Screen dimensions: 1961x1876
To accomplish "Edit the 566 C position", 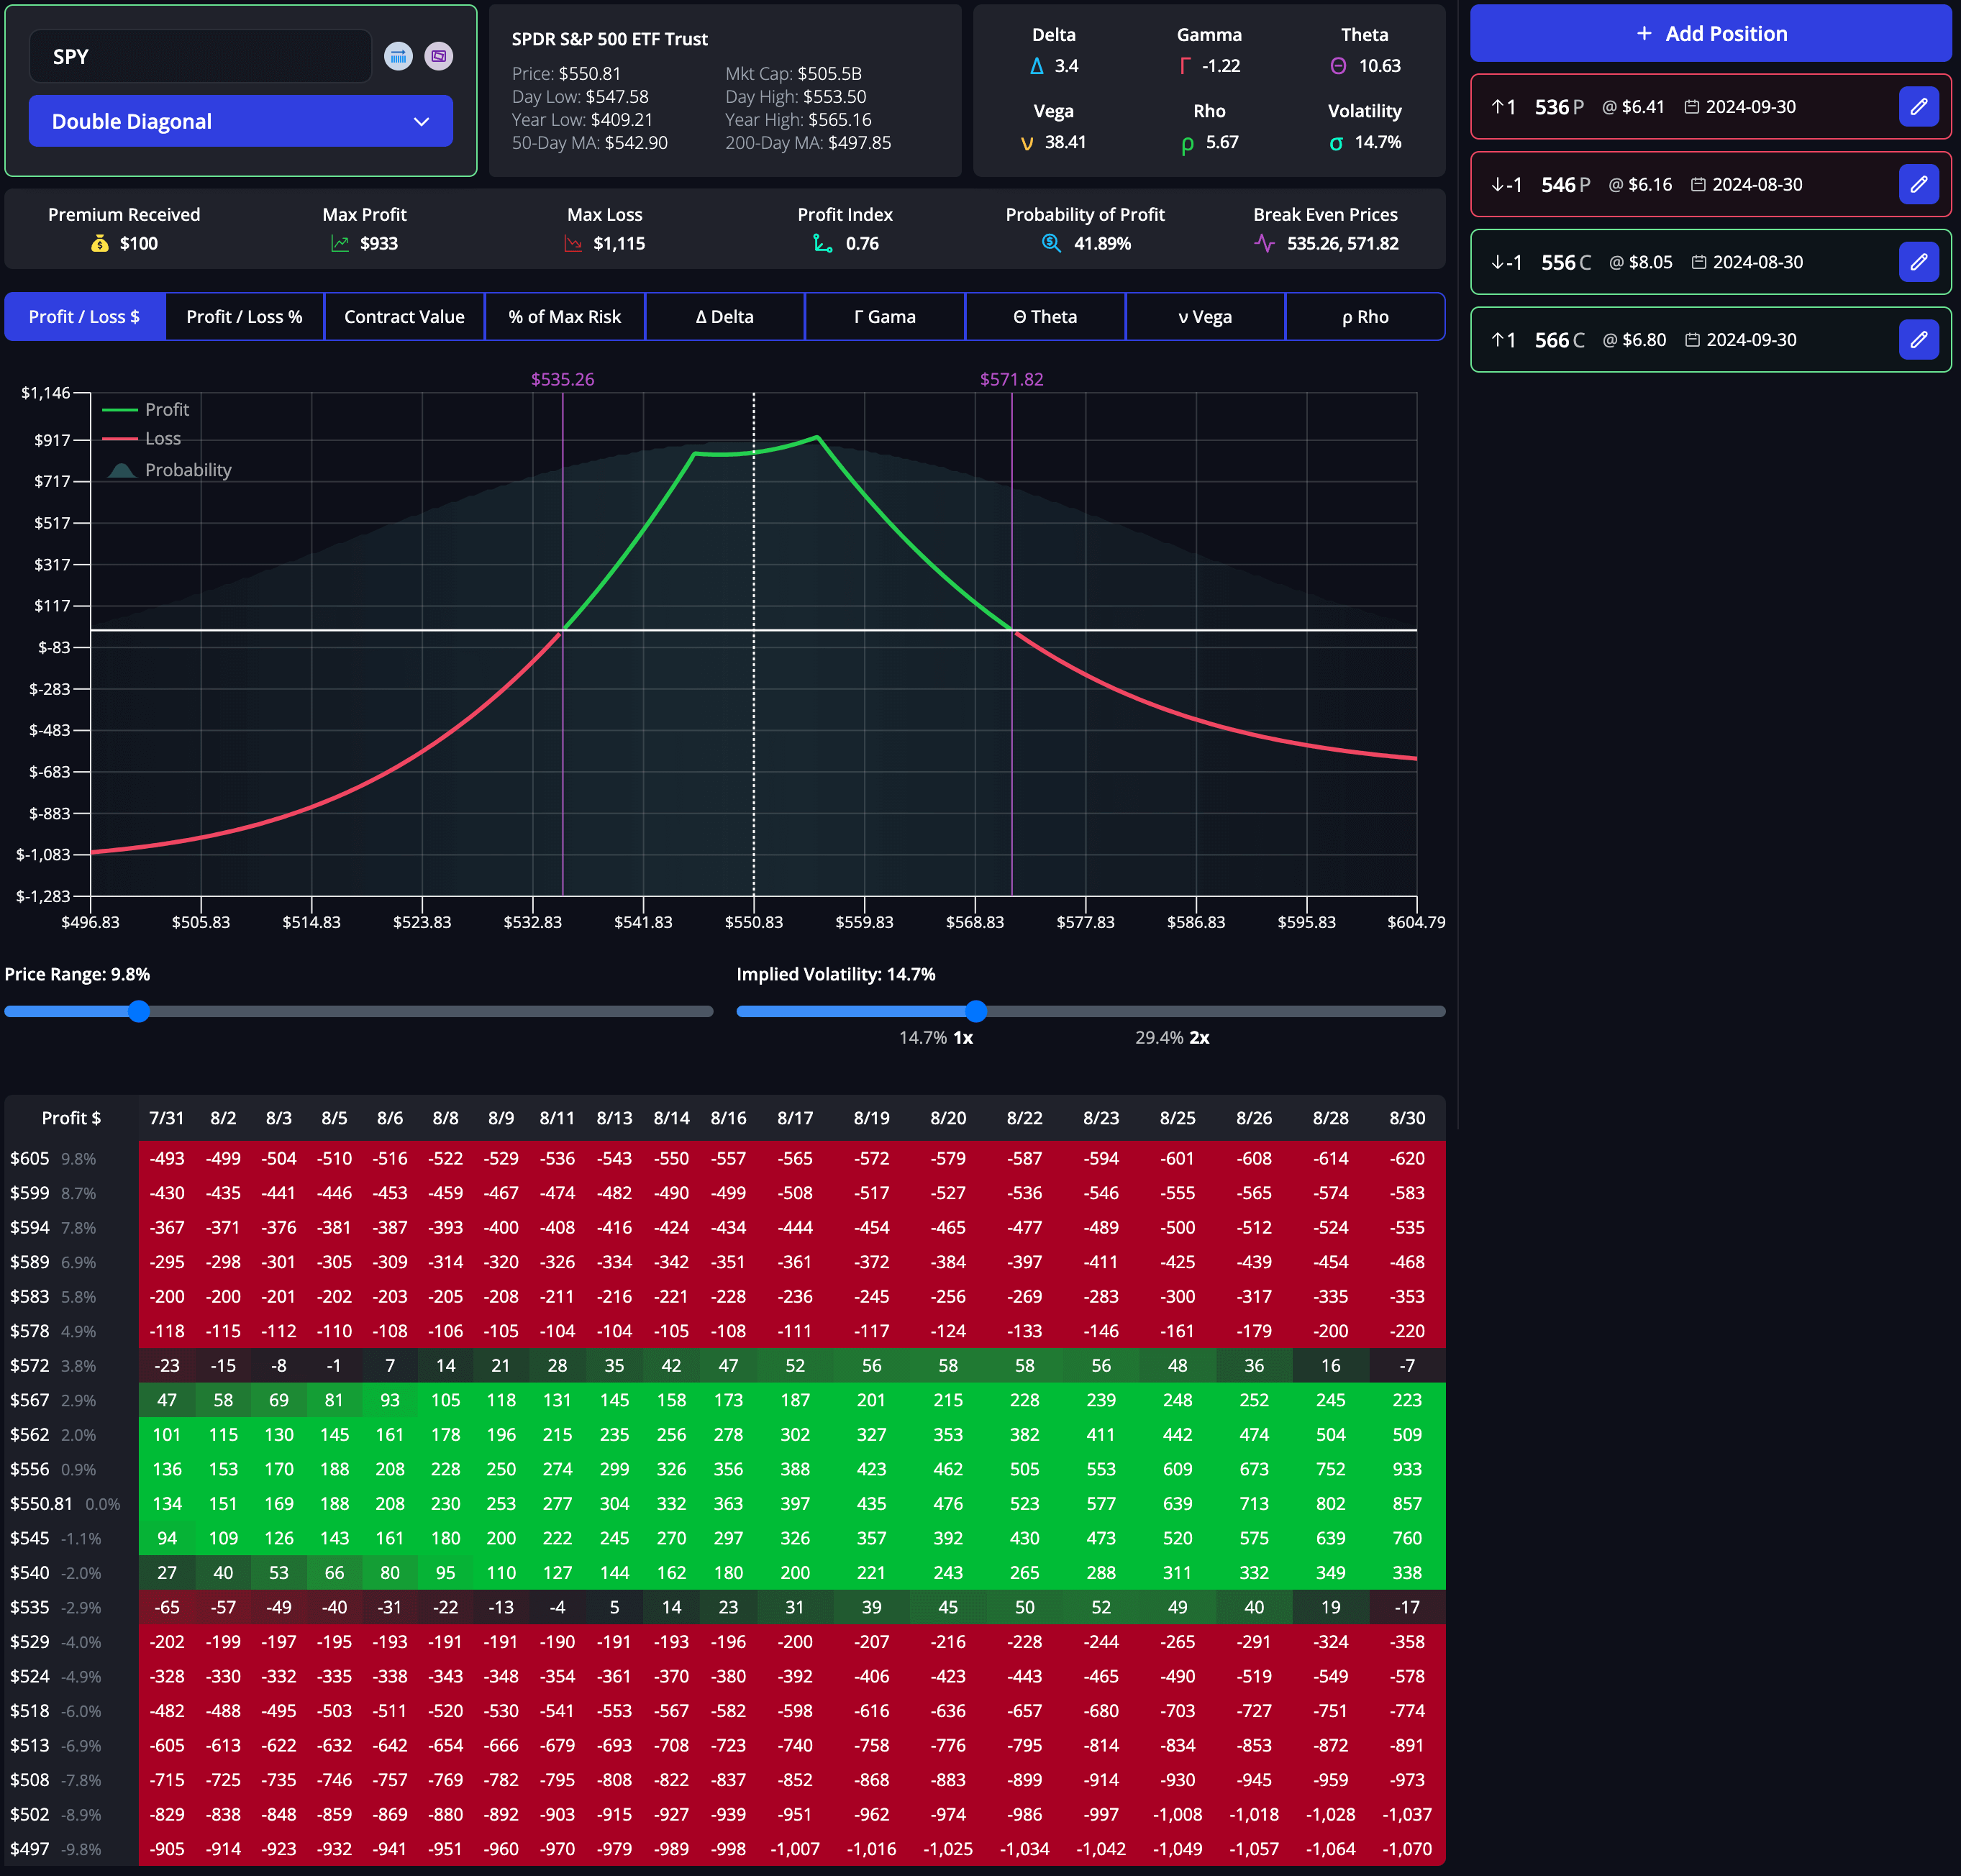I will coord(1918,340).
